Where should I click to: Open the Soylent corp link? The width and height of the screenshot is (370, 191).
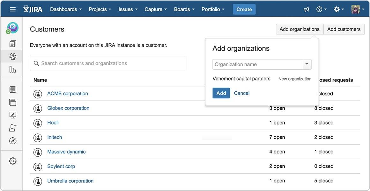61,166
